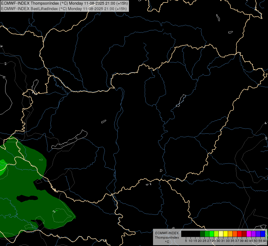Click the legend tick value 39
Viewport: 268px width, 246px height.
pos(242,241)
